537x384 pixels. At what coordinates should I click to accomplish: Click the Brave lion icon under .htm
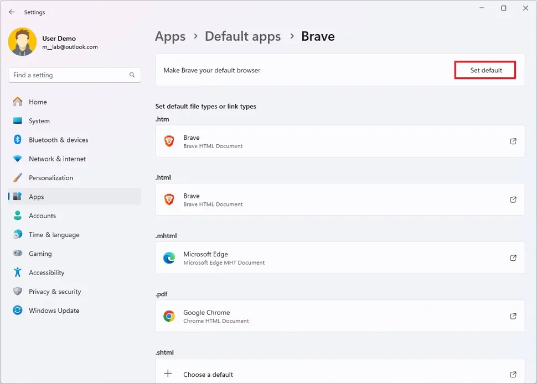click(x=169, y=141)
